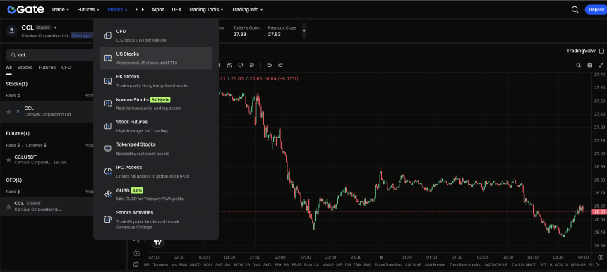Select the HK Stocks menu entry
607x272 pixels.
[155, 81]
